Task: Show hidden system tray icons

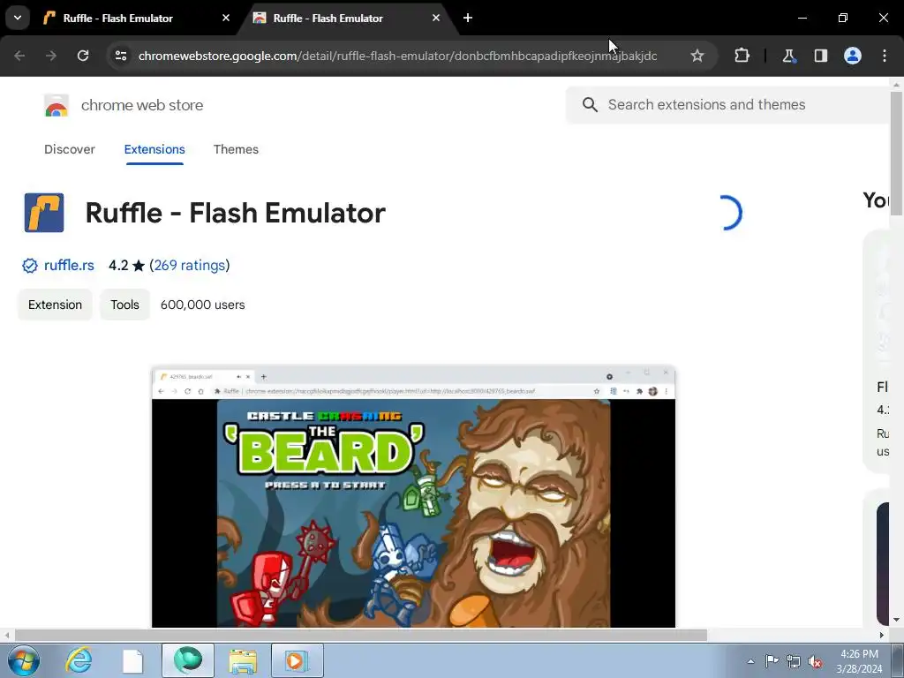Action: point(750,661)
